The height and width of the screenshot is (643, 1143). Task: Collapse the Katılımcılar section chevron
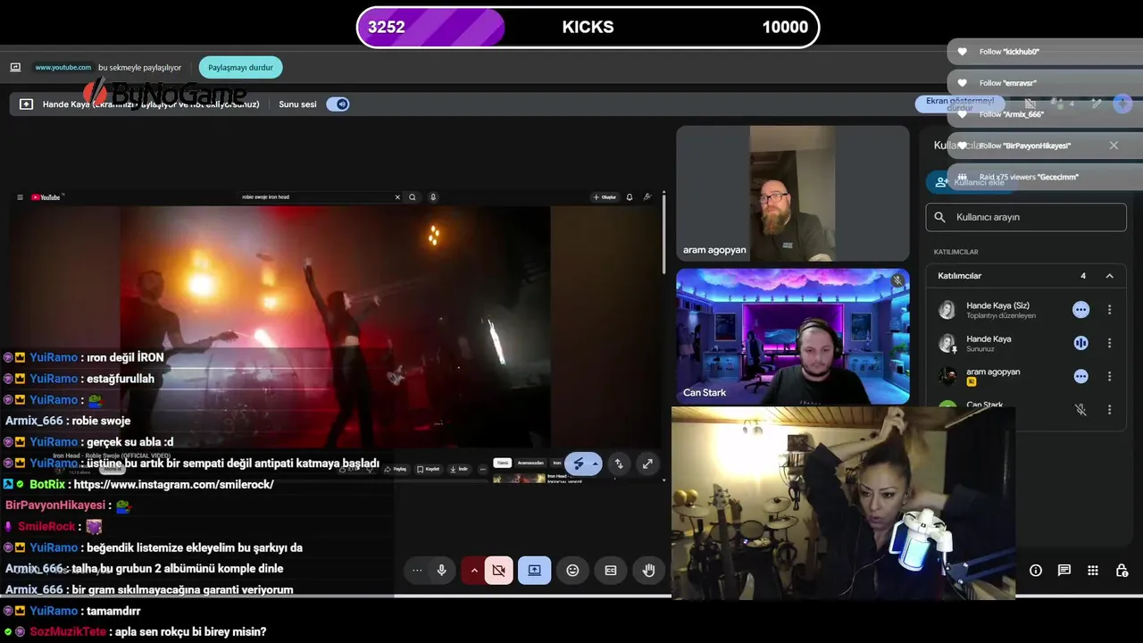coord(1110,276)
